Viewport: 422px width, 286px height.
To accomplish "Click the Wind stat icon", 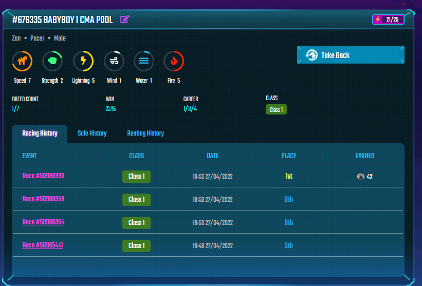I will pyautogui.click(x=114, y=61).
